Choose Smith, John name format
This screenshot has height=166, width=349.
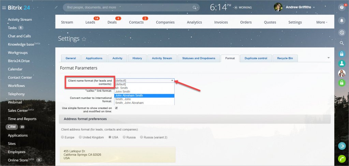144,99
